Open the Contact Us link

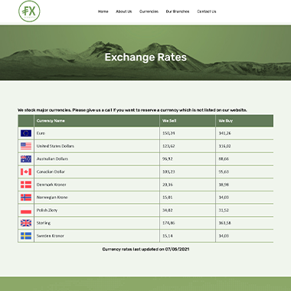[207, 11]
